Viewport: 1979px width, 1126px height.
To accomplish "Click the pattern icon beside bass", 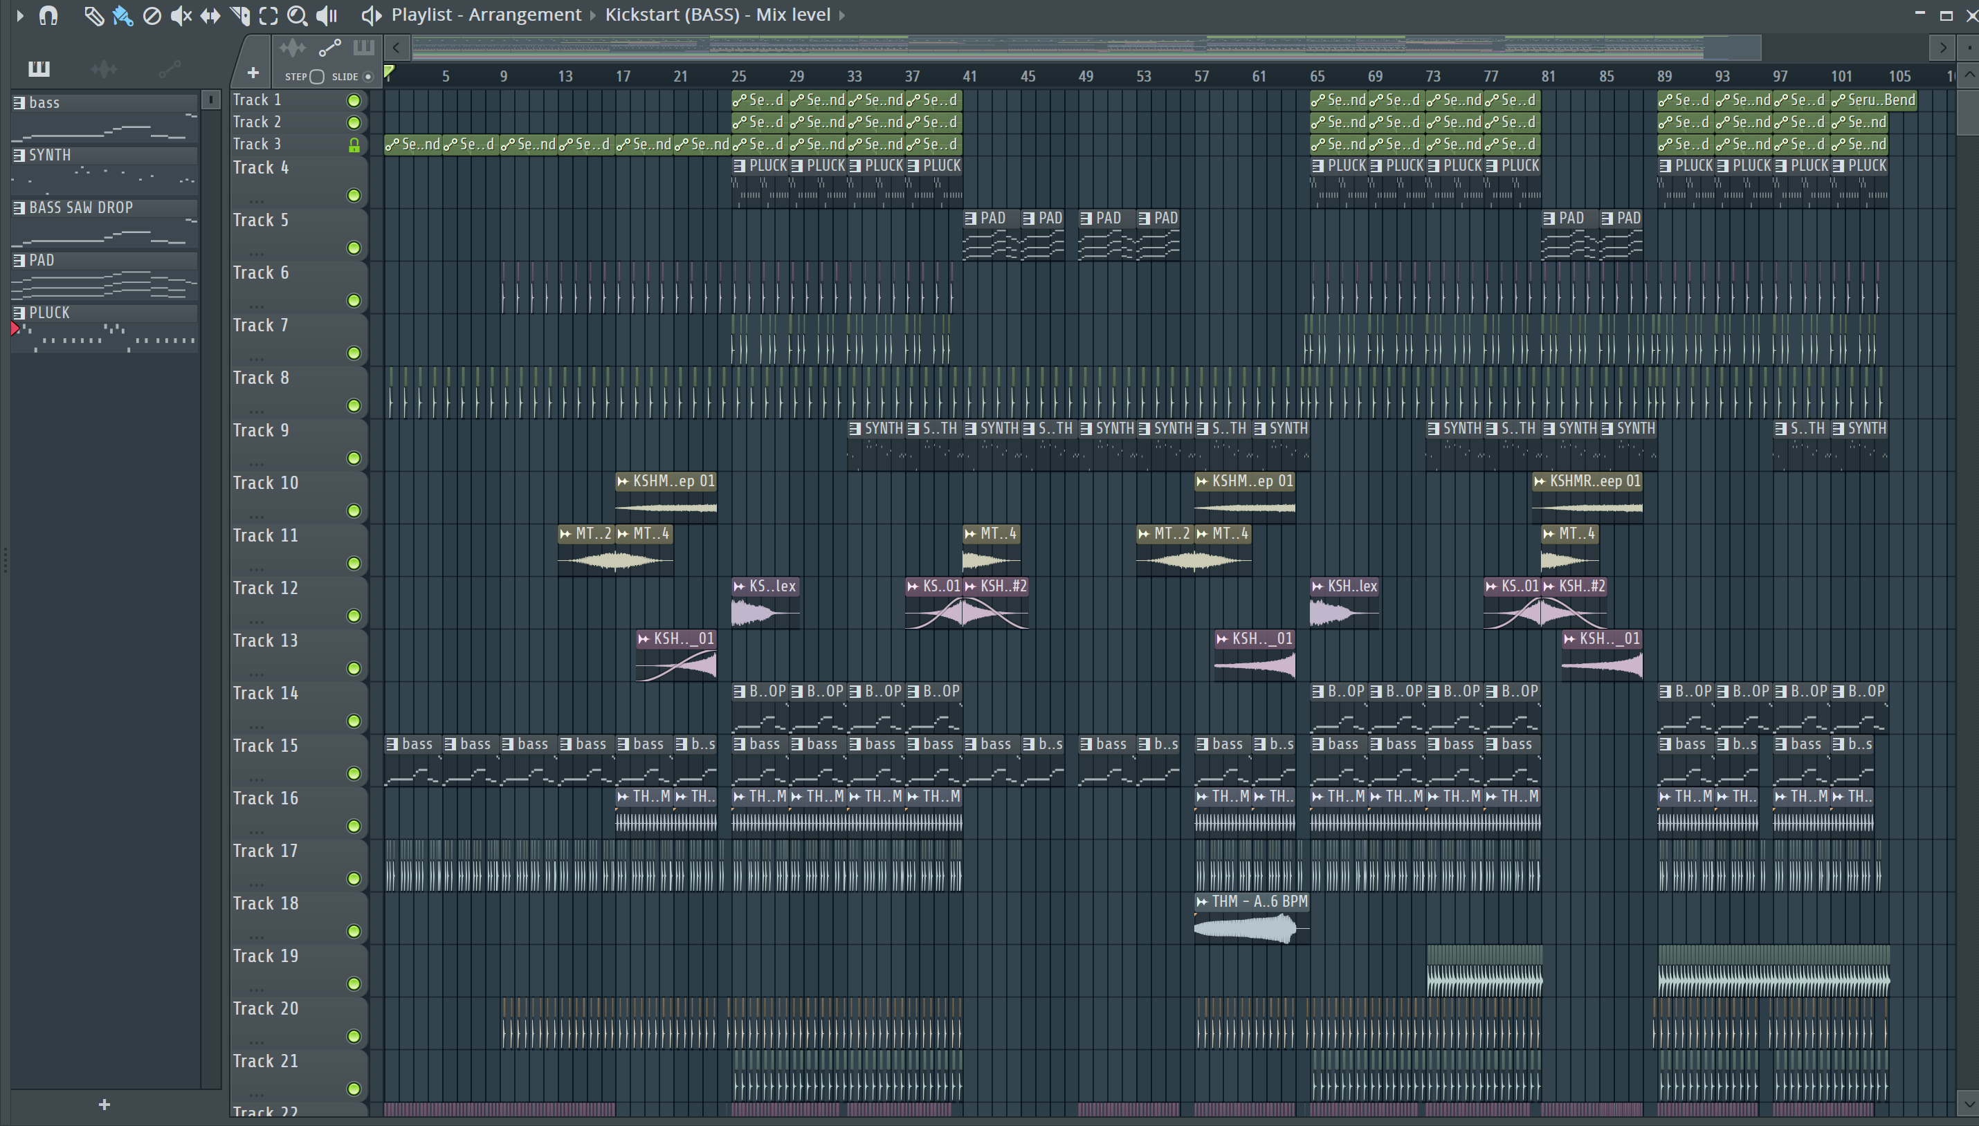I will click(x=19, y=103).
